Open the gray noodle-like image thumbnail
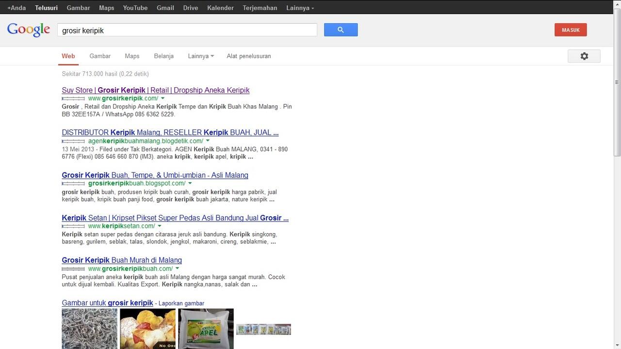This screenshot has width=621, height=349. [89, 329]
